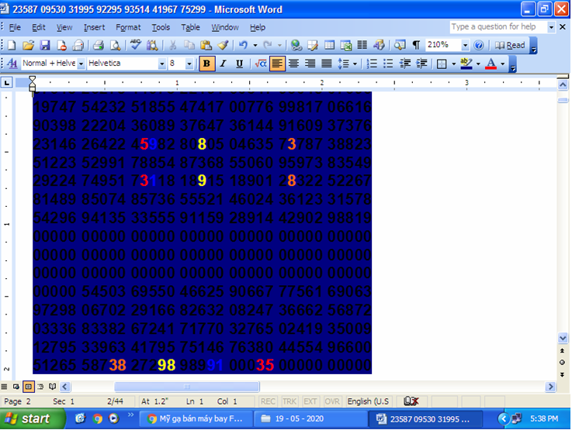Apply bulleted list formatting
Screen dimensions: 572x430
(x=388, y=64)
